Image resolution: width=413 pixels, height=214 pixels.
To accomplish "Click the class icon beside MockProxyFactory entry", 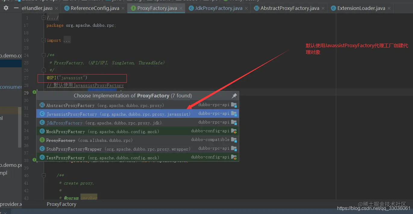I will tap(42, 131).
